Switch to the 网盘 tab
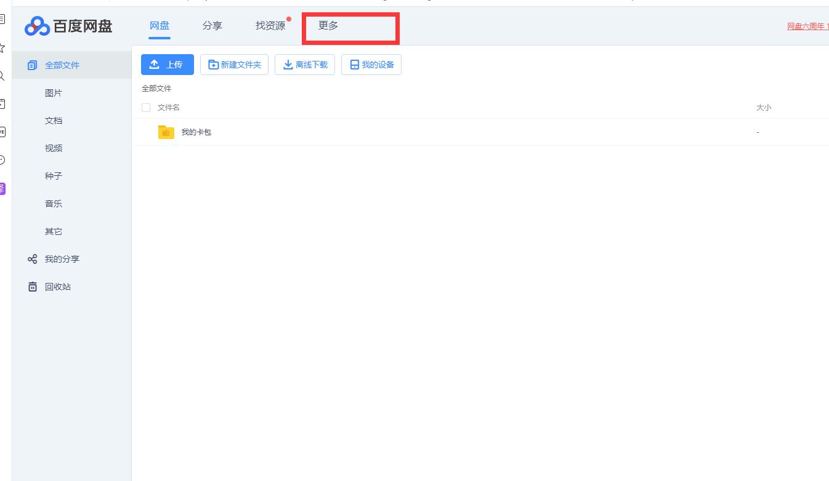 (x=160, y=25)
